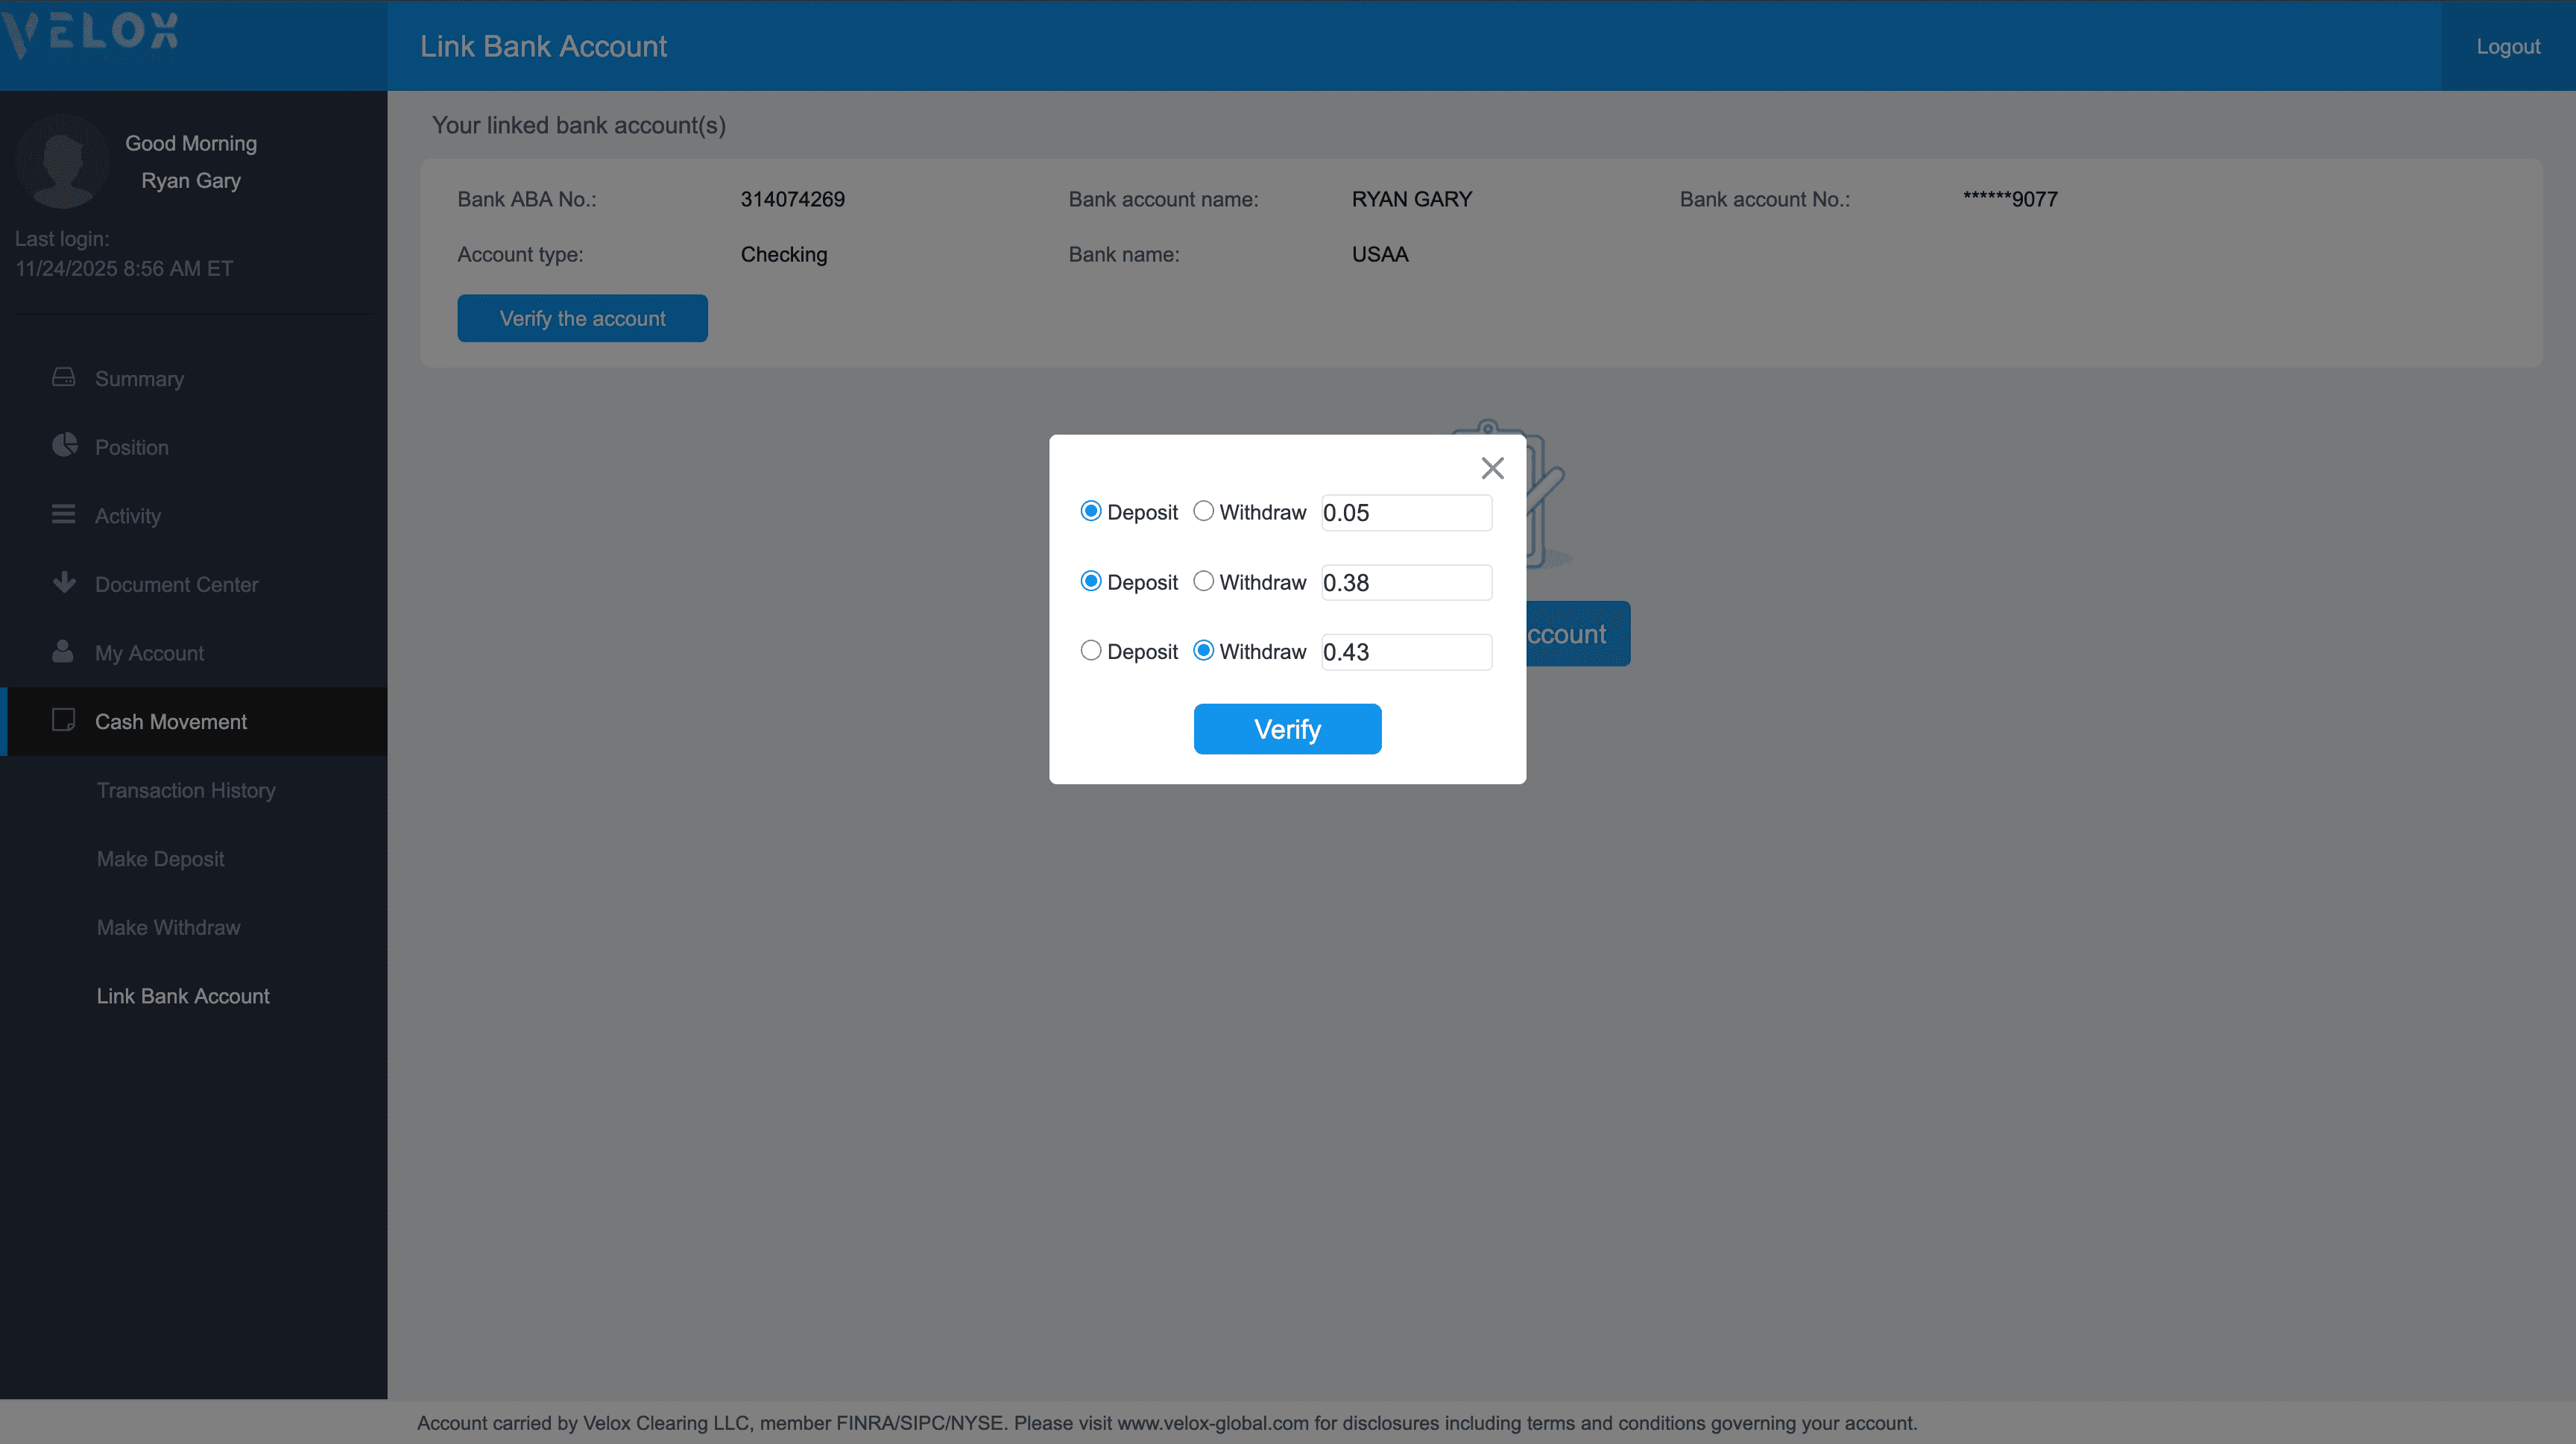The image size is (2576, 1444).
Task: Click Ryan Gary's profile avatar
Action: click(x=62, y=162)
